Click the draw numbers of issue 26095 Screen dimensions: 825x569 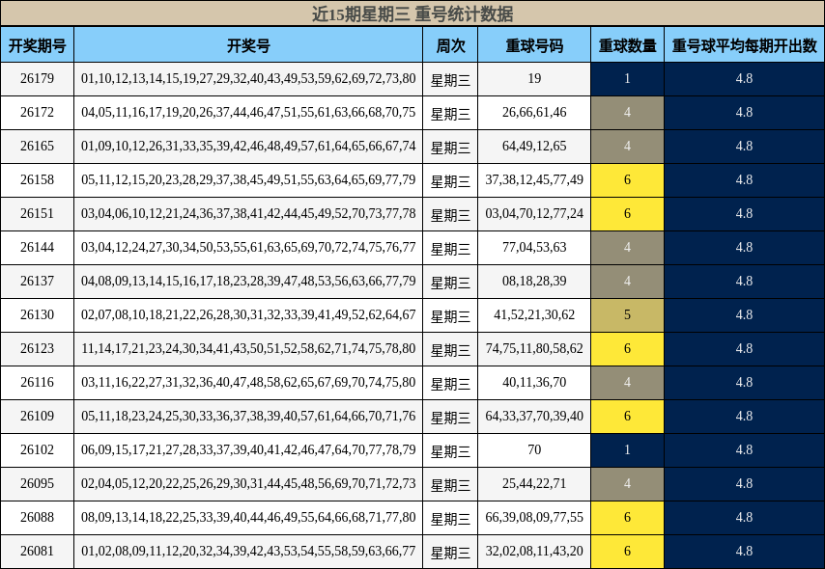[x=248, y=483]
